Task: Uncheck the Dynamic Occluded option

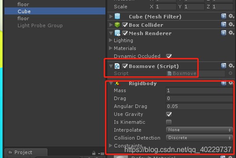Action: 169,56
